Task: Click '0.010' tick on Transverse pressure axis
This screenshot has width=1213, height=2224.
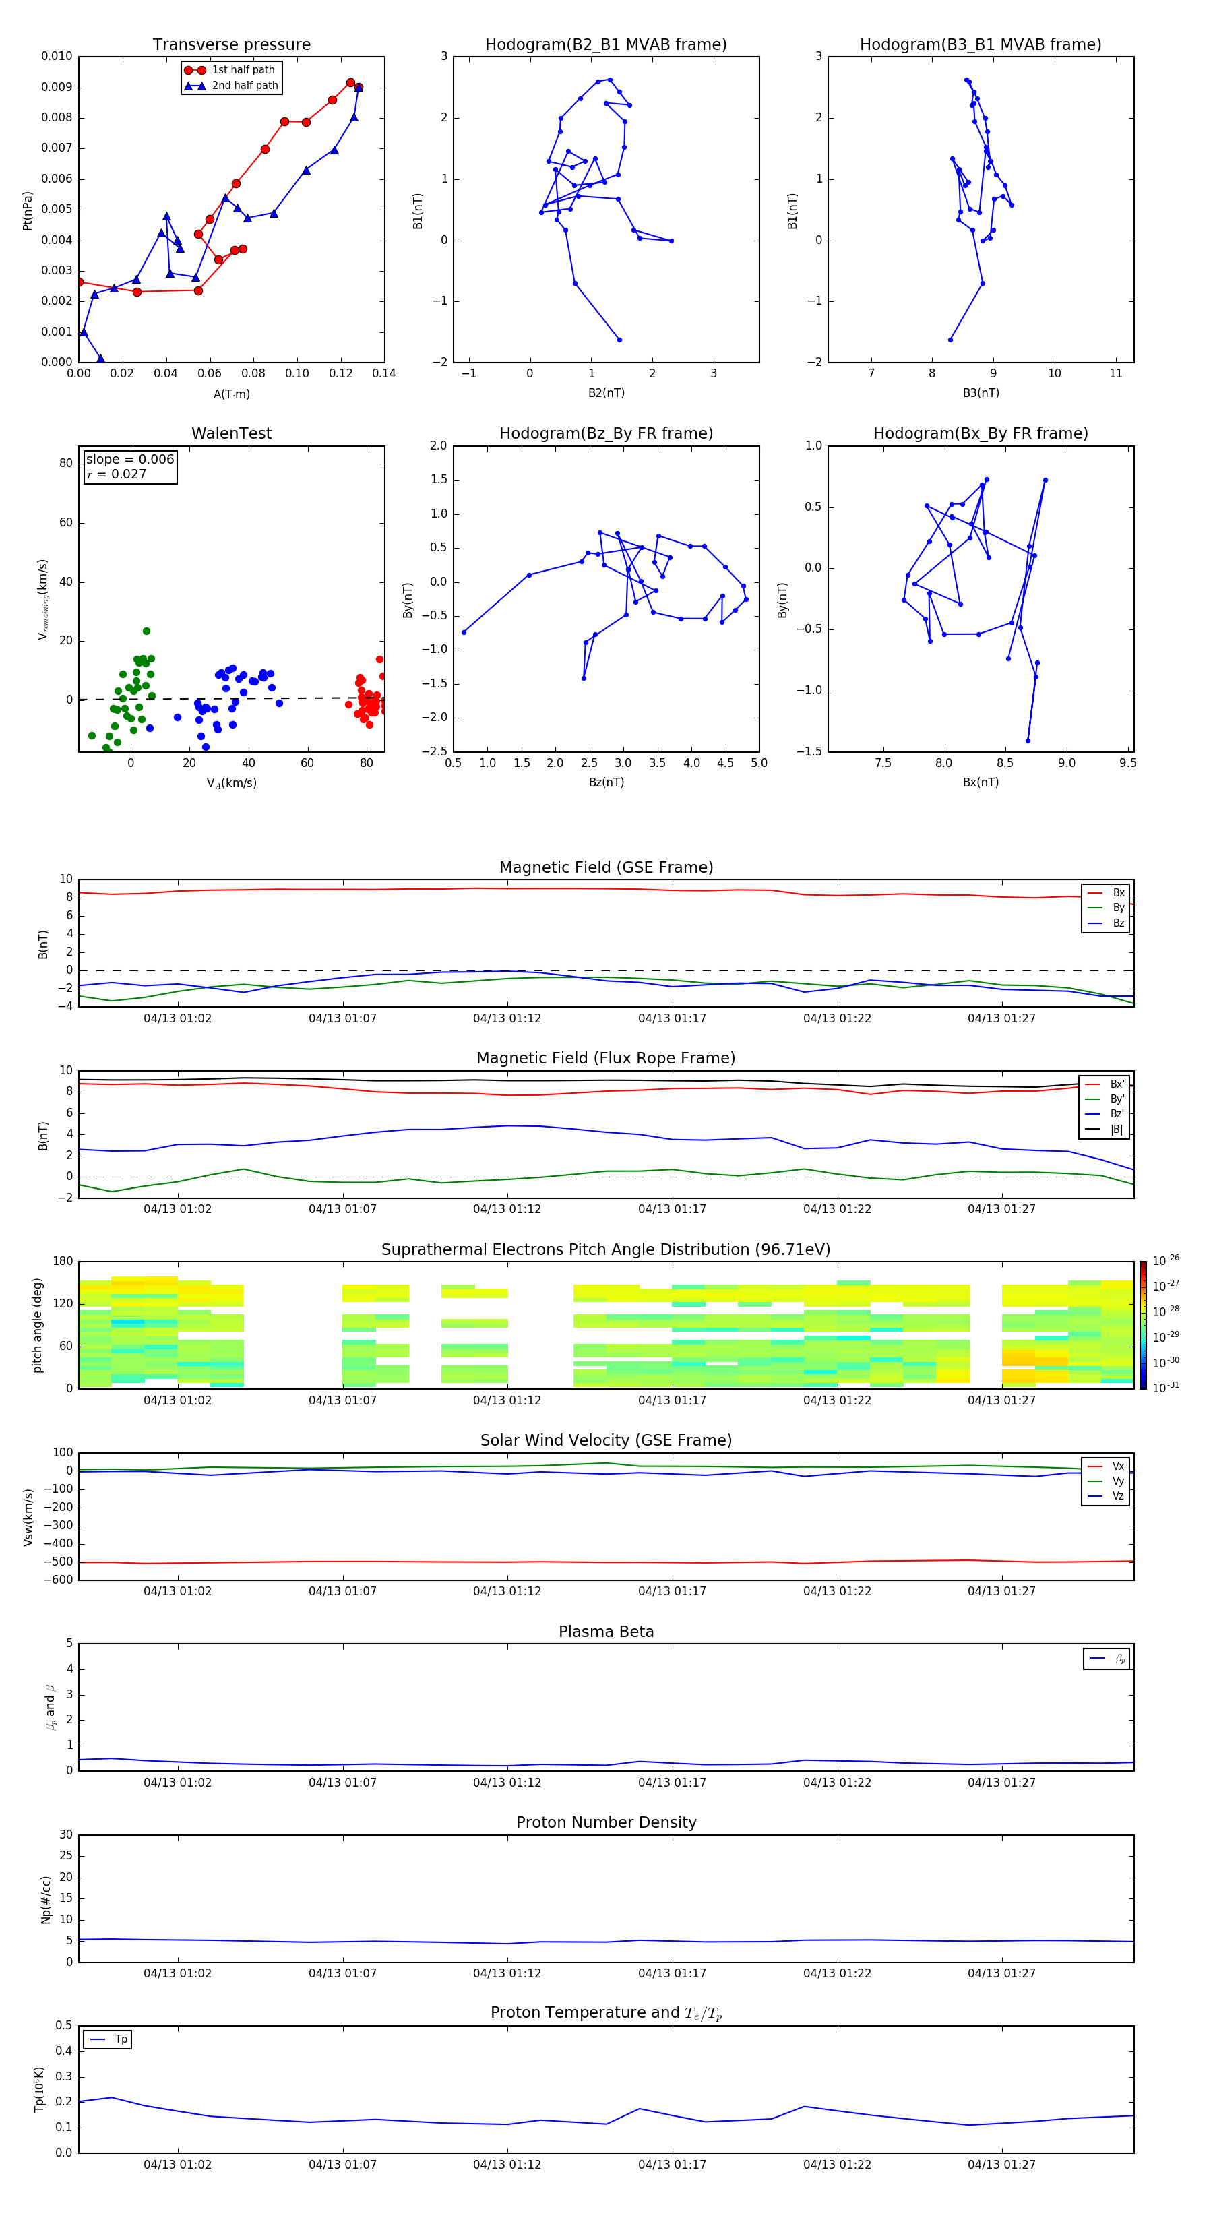Action: [x=57, y=56]
